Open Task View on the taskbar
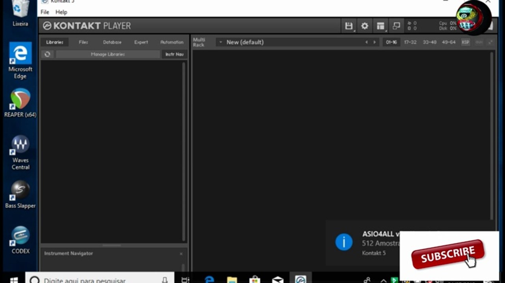The height and width of the screenshot is (283, 505). pyautogui.click(x=185, y=280)
